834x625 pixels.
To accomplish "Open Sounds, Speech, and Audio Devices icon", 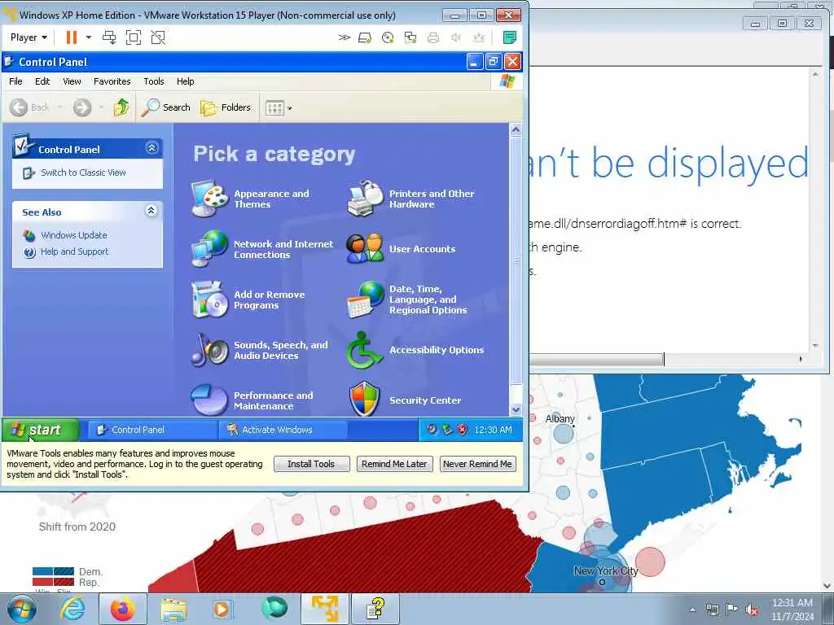I will click(x=209, y=350).
